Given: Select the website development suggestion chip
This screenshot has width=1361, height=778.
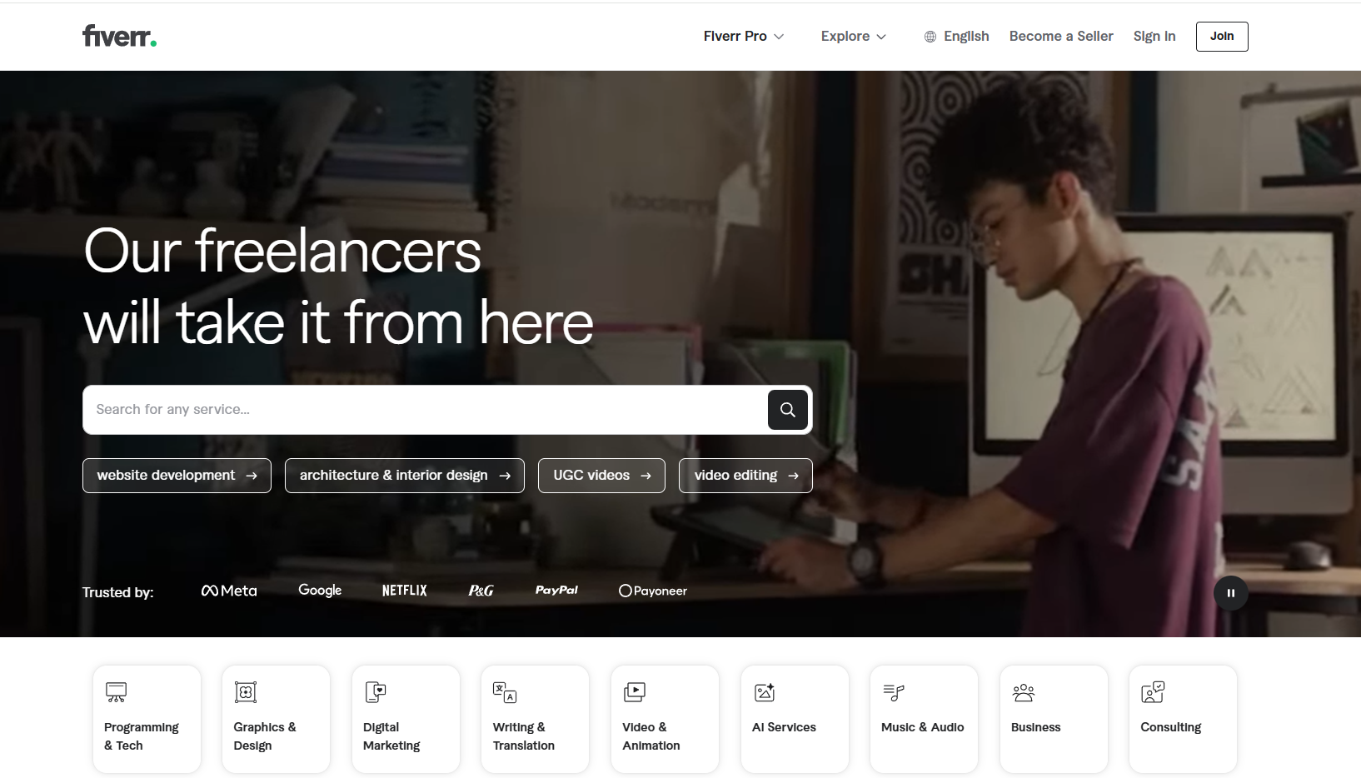Looking at the screenshot, I should pos(177,476).
